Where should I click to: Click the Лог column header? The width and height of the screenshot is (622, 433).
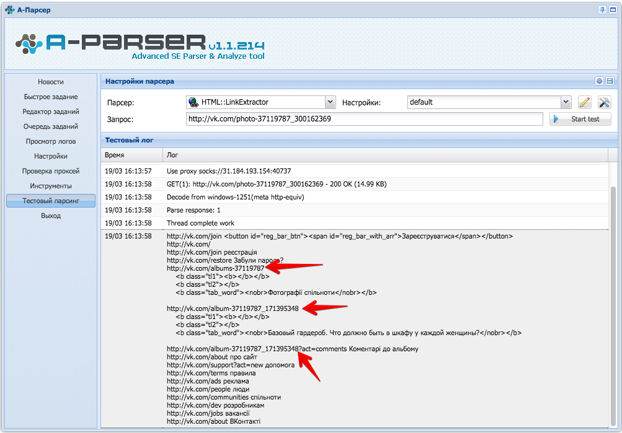pos(385,155)
